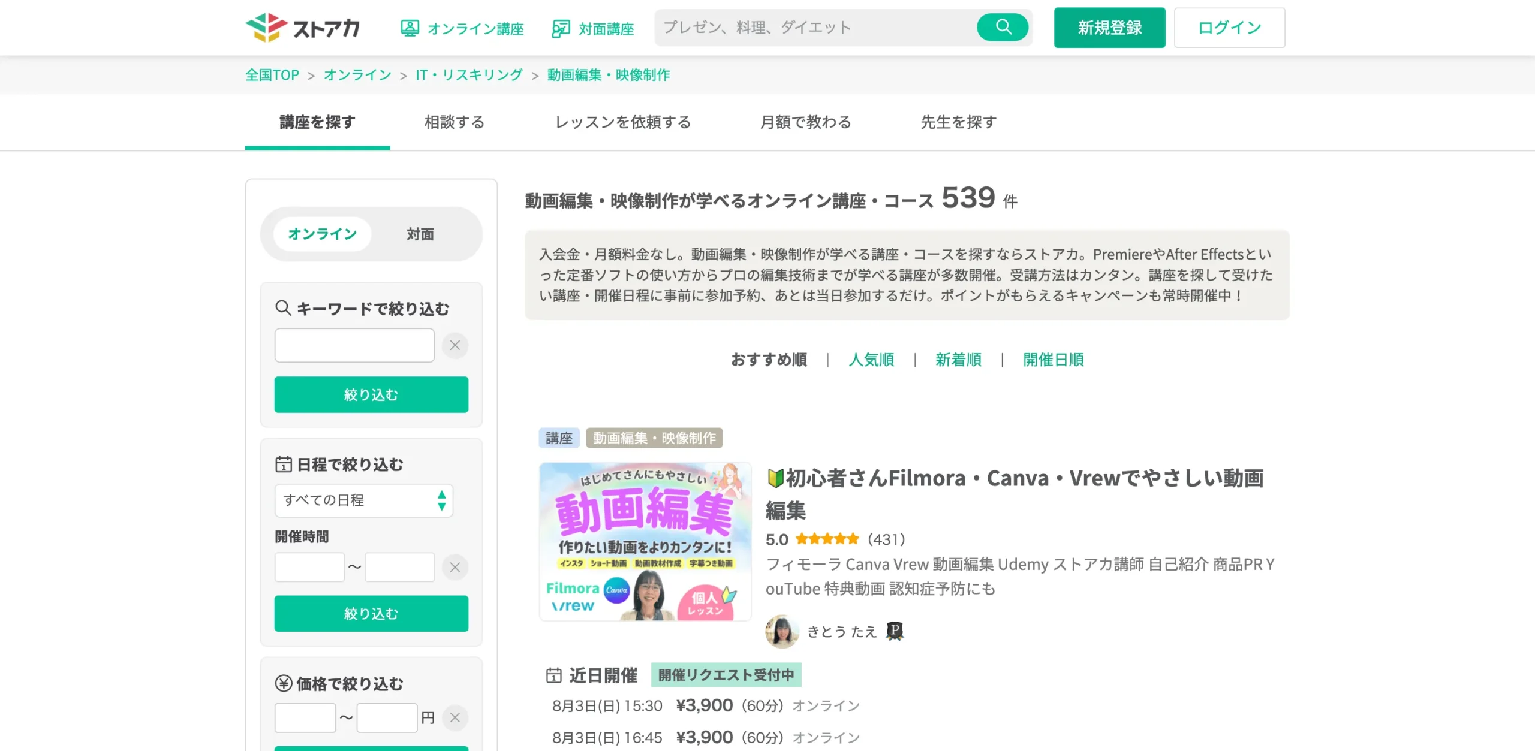The height and width of the screenshot is (751, 1535).
Task: Click the 講座 tag
Action: [x=559, y=438]
